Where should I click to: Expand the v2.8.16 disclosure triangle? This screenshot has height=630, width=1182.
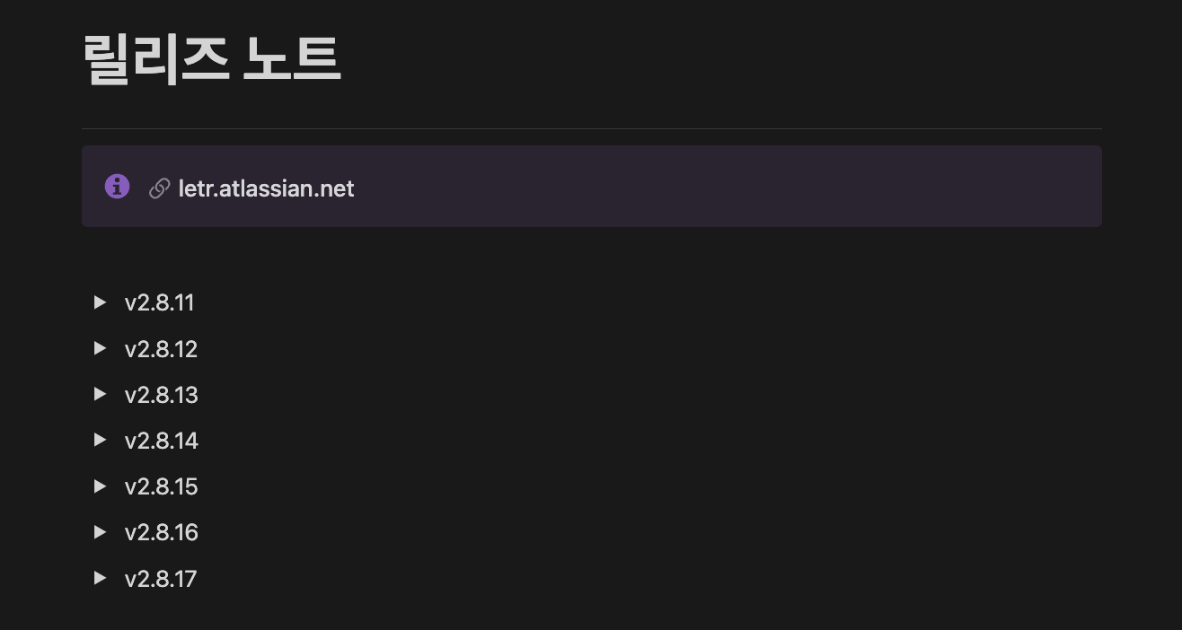pyautogui.click(x=100, y=532)
